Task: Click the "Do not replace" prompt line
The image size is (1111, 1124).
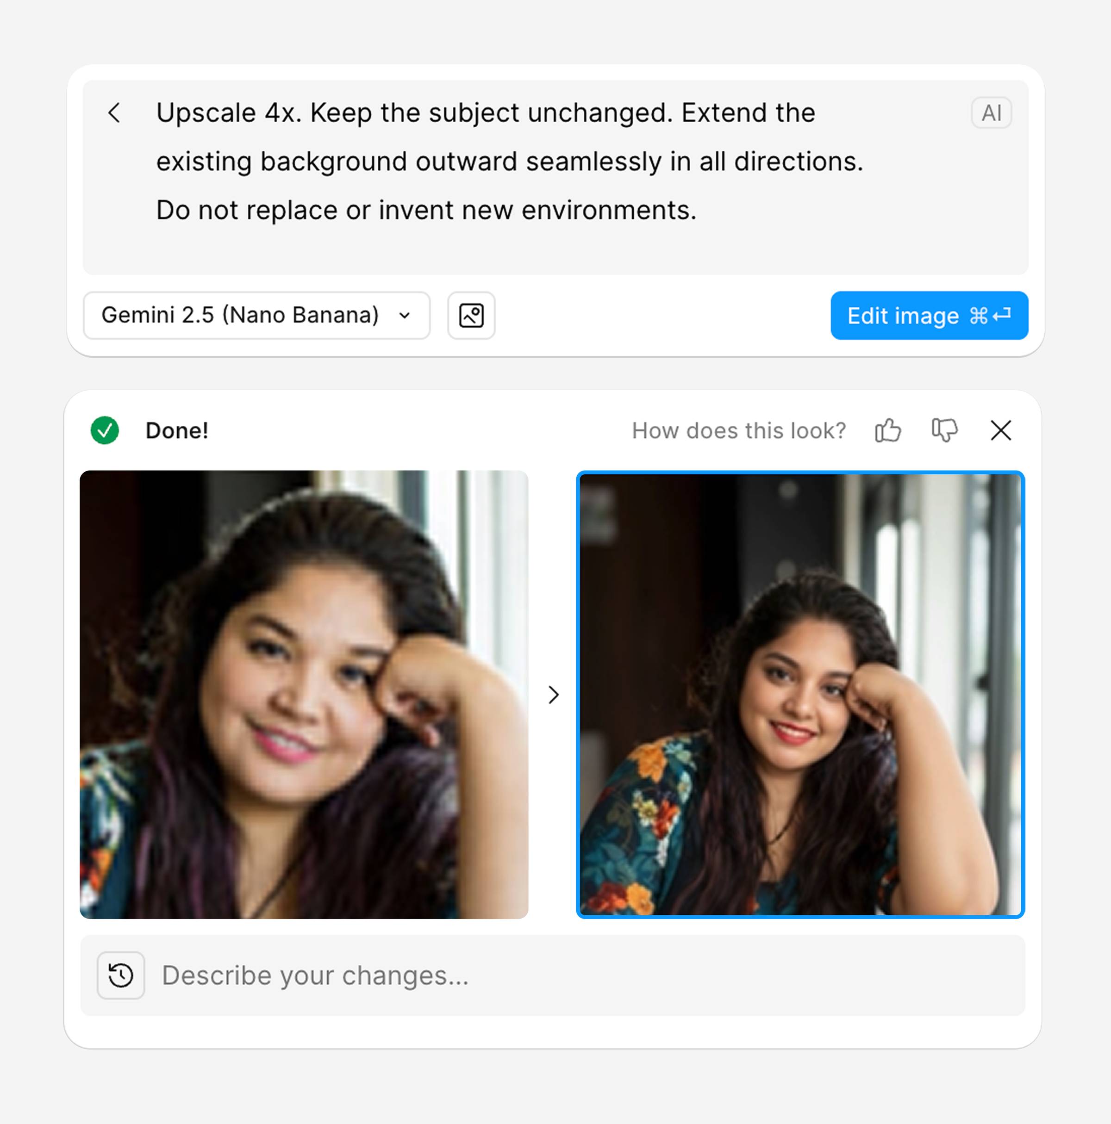Action: click(x=426, y=210)
